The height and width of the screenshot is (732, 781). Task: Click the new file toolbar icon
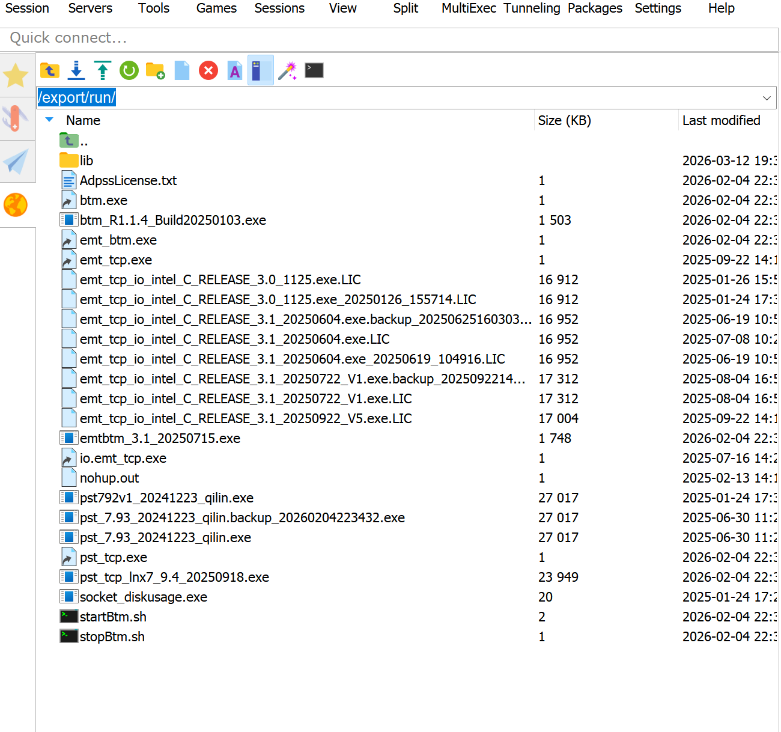[x=182, y=70]
